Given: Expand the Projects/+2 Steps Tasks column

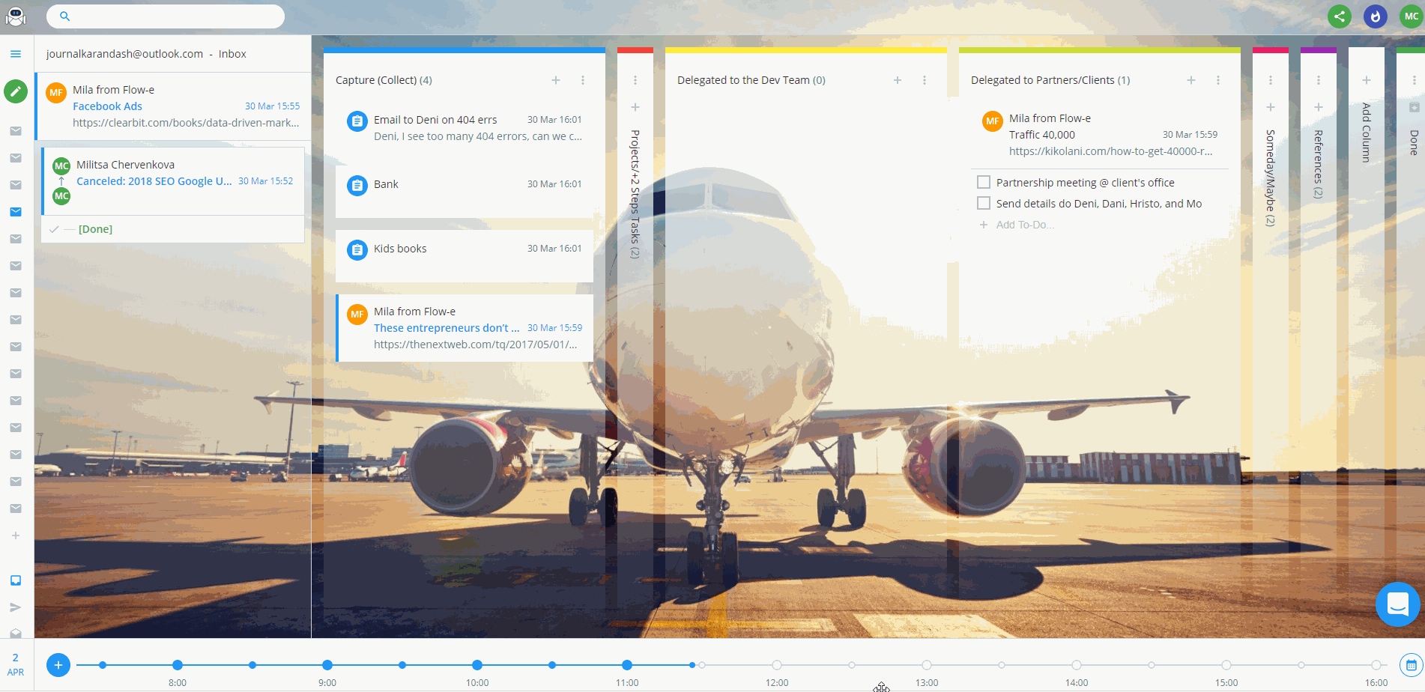Looking at the screenshot, I should click(635, 194).
